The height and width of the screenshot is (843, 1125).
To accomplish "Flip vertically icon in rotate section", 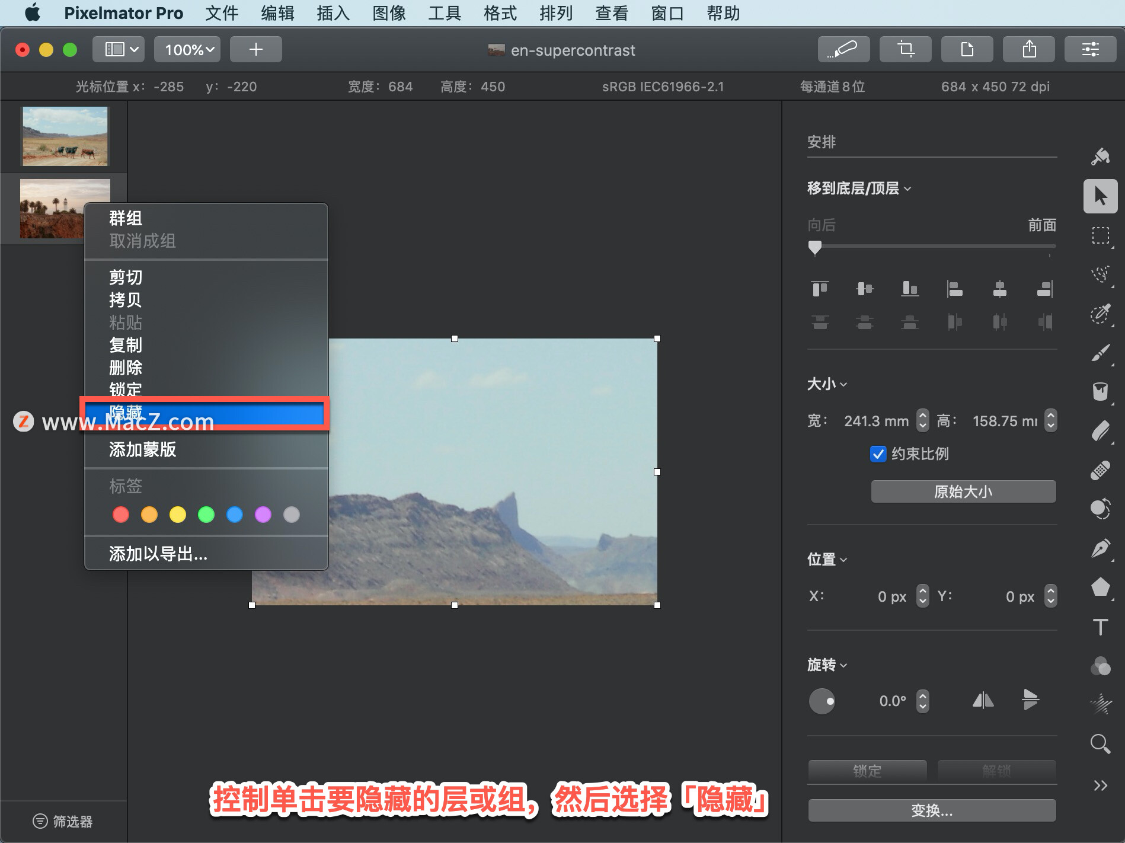I will click(1031, 700).
